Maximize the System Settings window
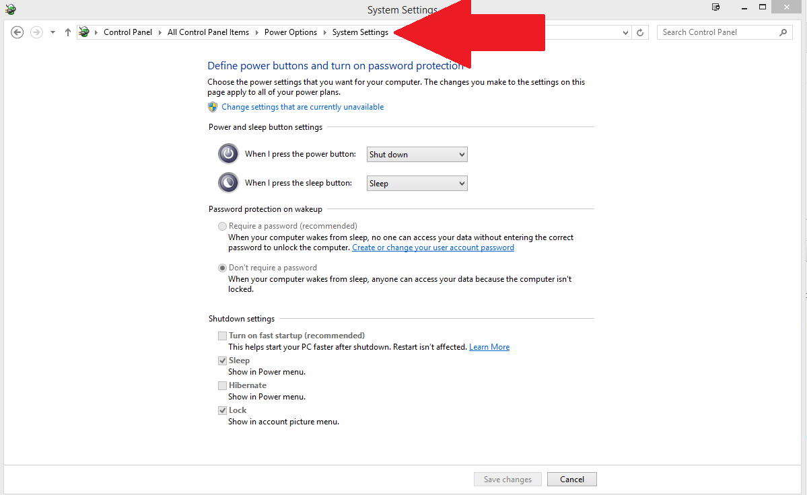The height and width of the screenshot is (495, 807). tap(763, 7)
